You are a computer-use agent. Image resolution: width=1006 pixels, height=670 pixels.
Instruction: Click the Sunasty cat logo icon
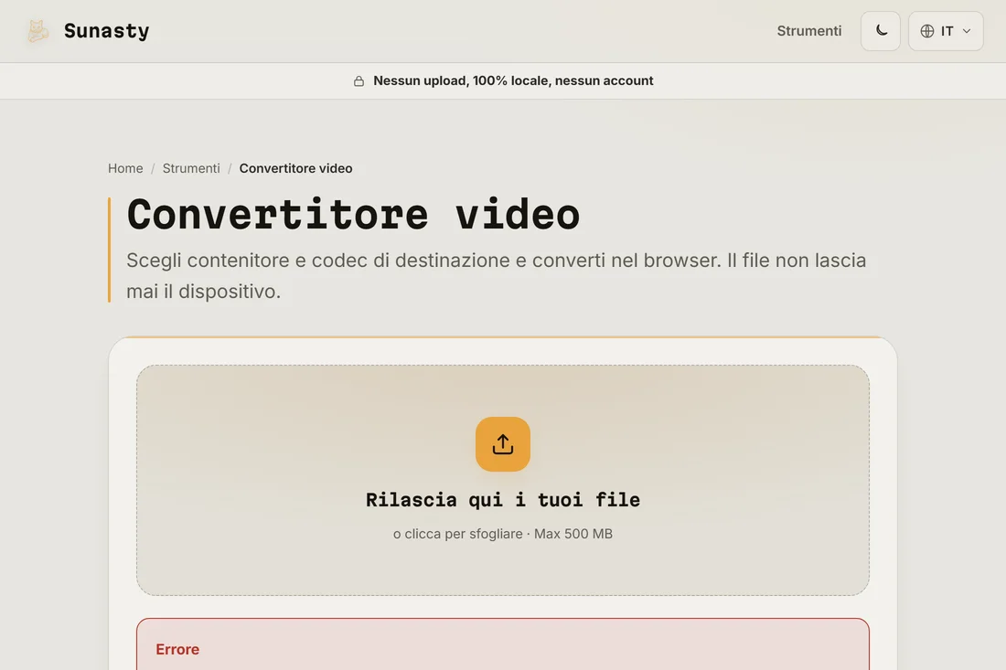point(37,31)
